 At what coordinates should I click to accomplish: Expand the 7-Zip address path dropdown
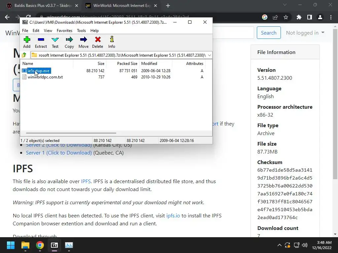click(209, 55)
